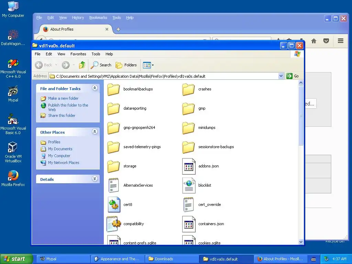Open Firefox hamburger menu
The image size is (352, 264).
point(341,41)
